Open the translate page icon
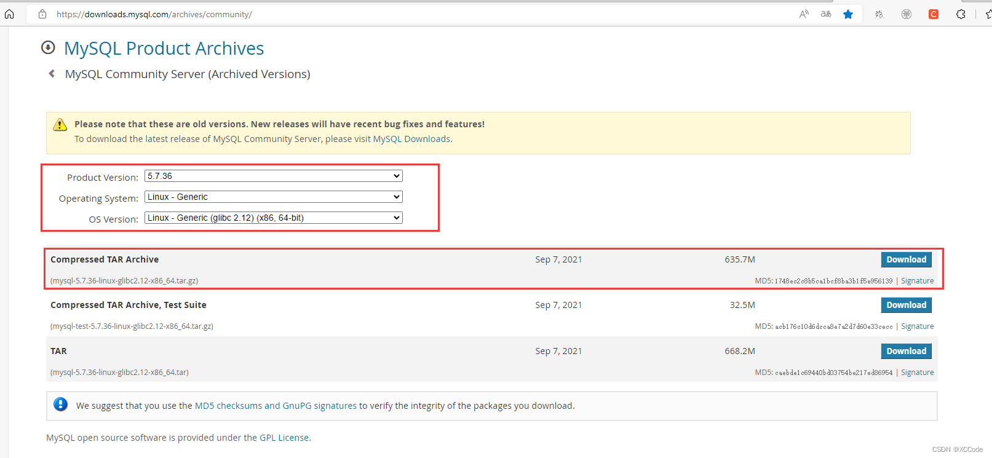 pos(826,14)
